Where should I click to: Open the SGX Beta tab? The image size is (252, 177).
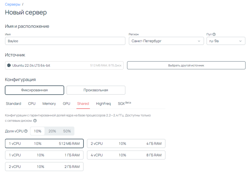pos(124,104)
